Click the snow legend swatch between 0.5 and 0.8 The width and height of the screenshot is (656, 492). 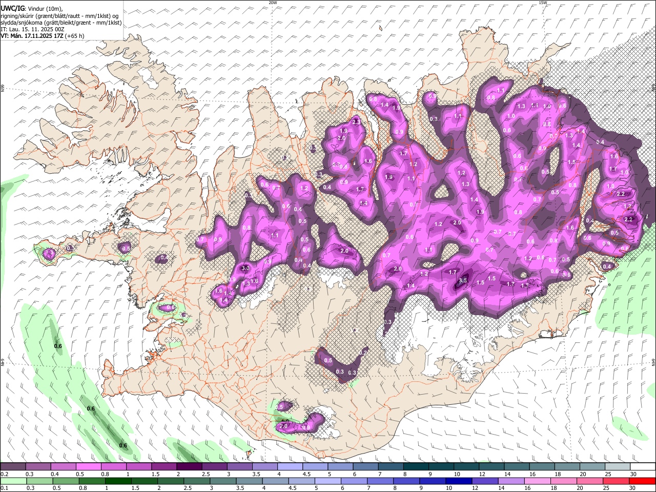pos(89,466)
